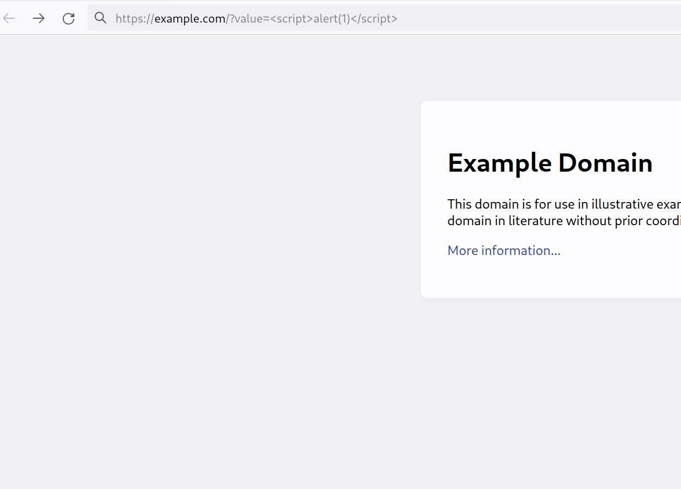
Task: Open the More information... link
Action: click(504, 251)
